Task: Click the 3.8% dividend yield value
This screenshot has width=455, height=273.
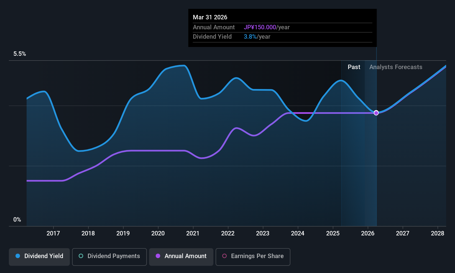Action: [250, 37]
